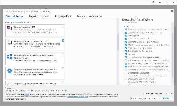Uncheck Supporto C++/CLI per Build Tools v142

coord(126,63)
